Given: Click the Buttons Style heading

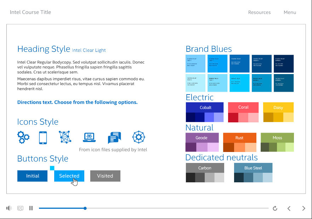Looking at the screenshot, I should [x=43, y=159].
